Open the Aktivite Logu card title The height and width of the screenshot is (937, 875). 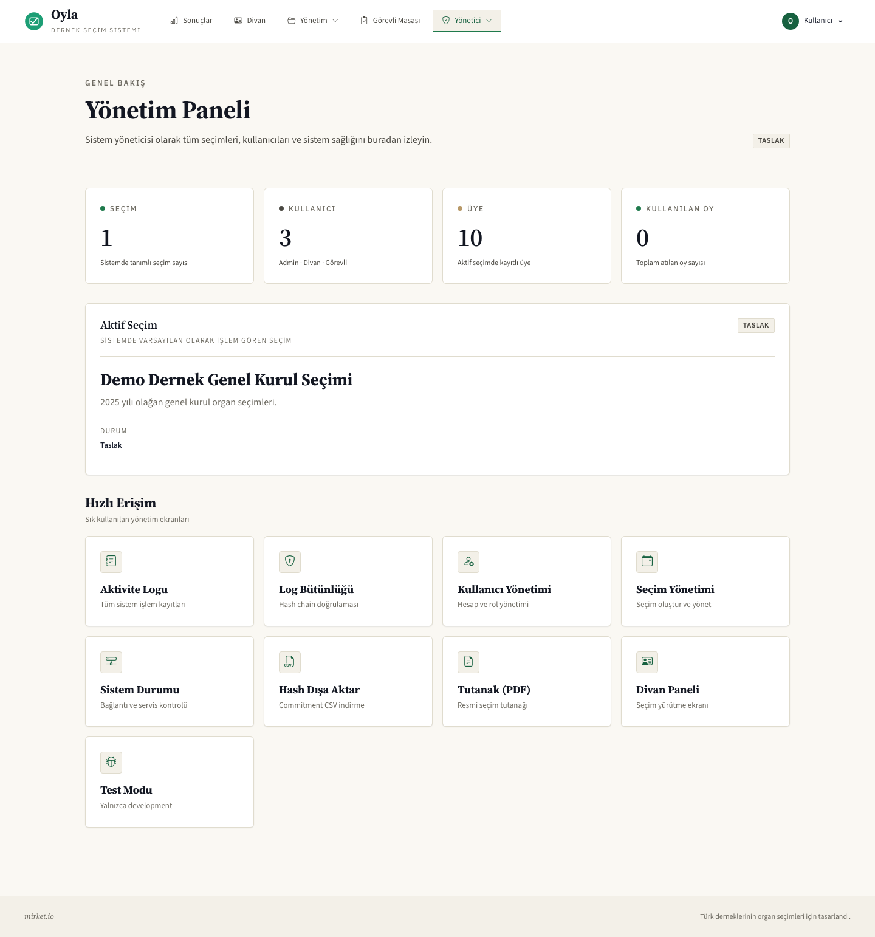pyautogui.click(x=134, y=589)
